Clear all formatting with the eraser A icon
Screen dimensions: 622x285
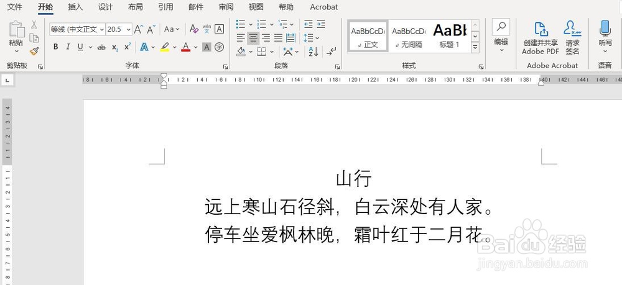pyautogui.click(x=193, y=29)
